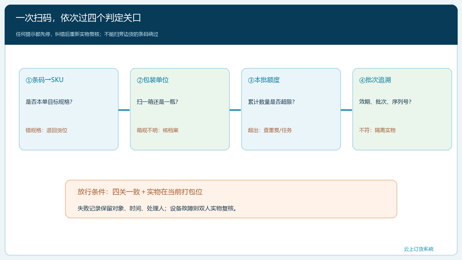The height and width of the screenshot is (260, 462).
Task: Click the title 一次扫码，依次过四个判定关口
Action: pyautogui.click(x=78, y=18)
